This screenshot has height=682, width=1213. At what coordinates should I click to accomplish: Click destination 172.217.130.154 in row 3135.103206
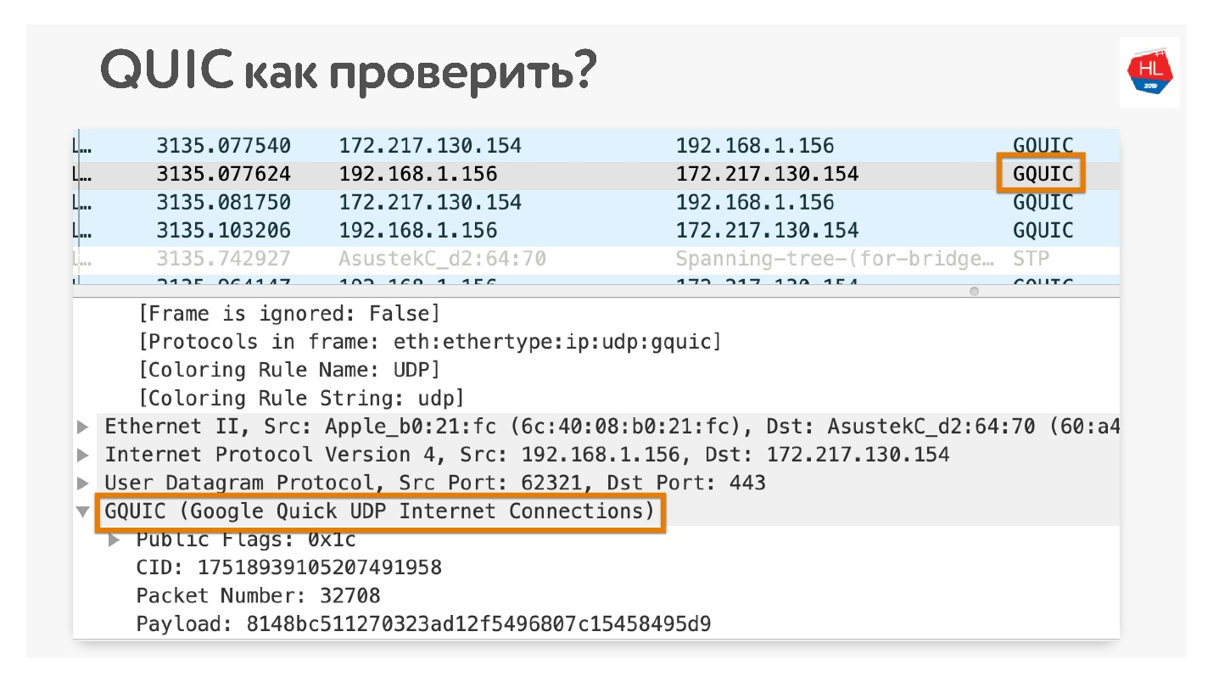[x=767, y=231]
